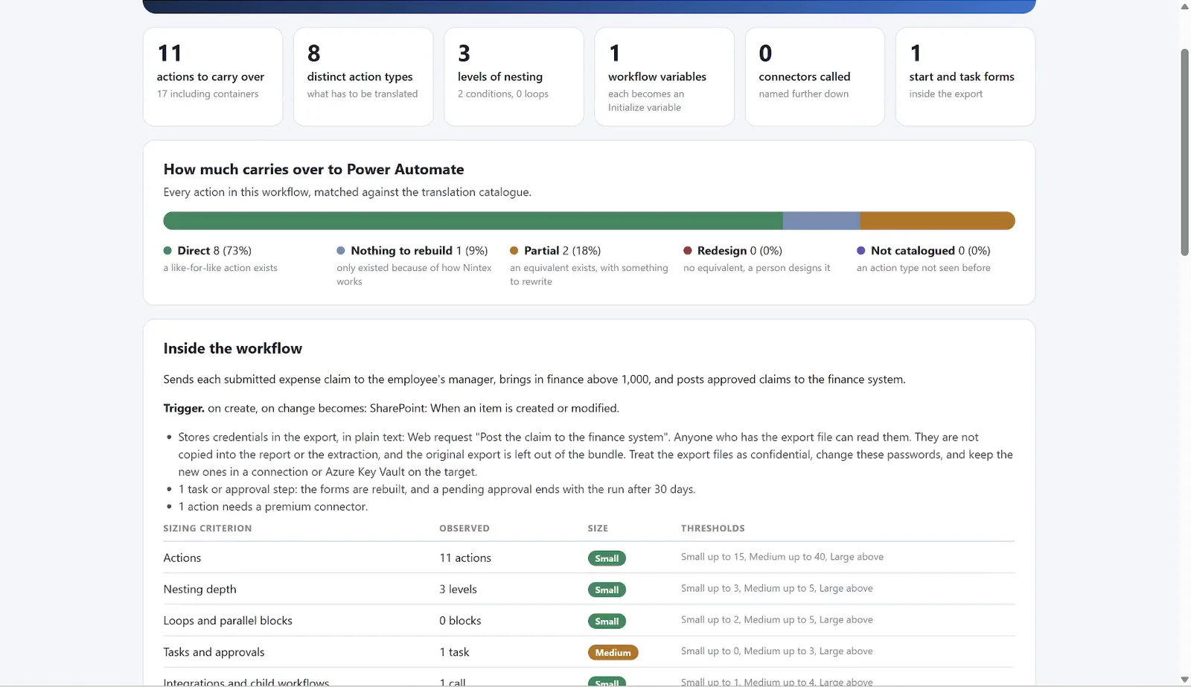
Task: Click the green Direct legend dot
Action: (x=167, y=251)
